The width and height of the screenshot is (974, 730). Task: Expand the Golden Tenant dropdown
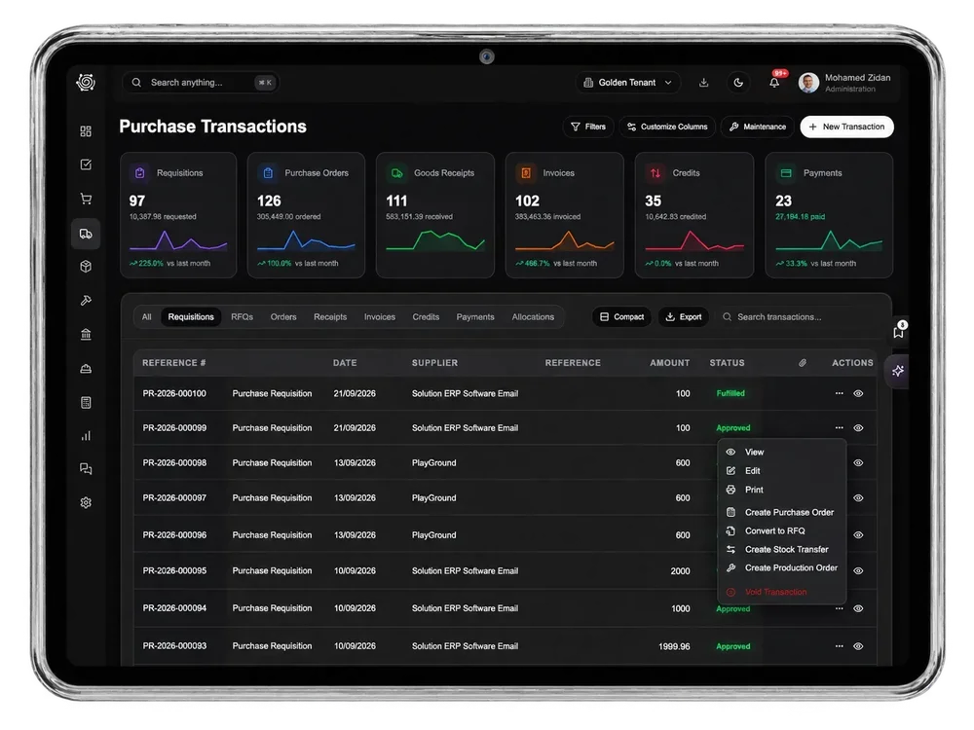628,83
